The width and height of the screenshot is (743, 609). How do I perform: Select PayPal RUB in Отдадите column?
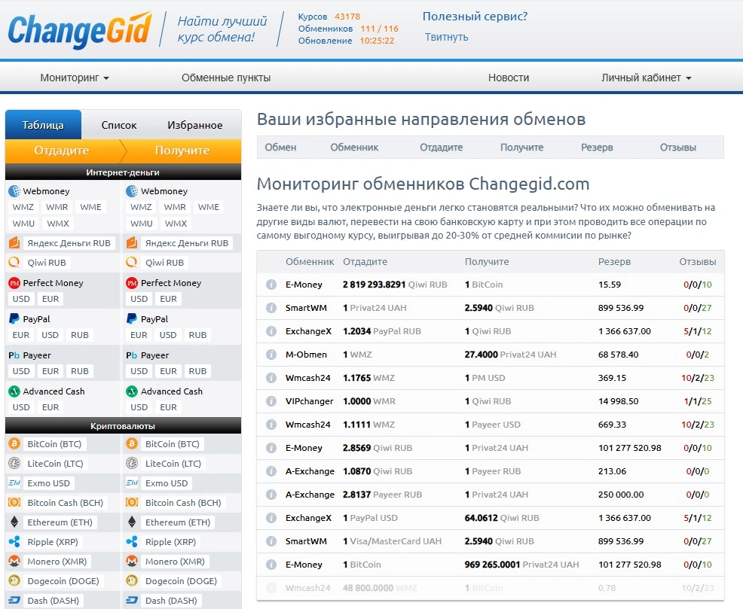[x=80, y=334]
